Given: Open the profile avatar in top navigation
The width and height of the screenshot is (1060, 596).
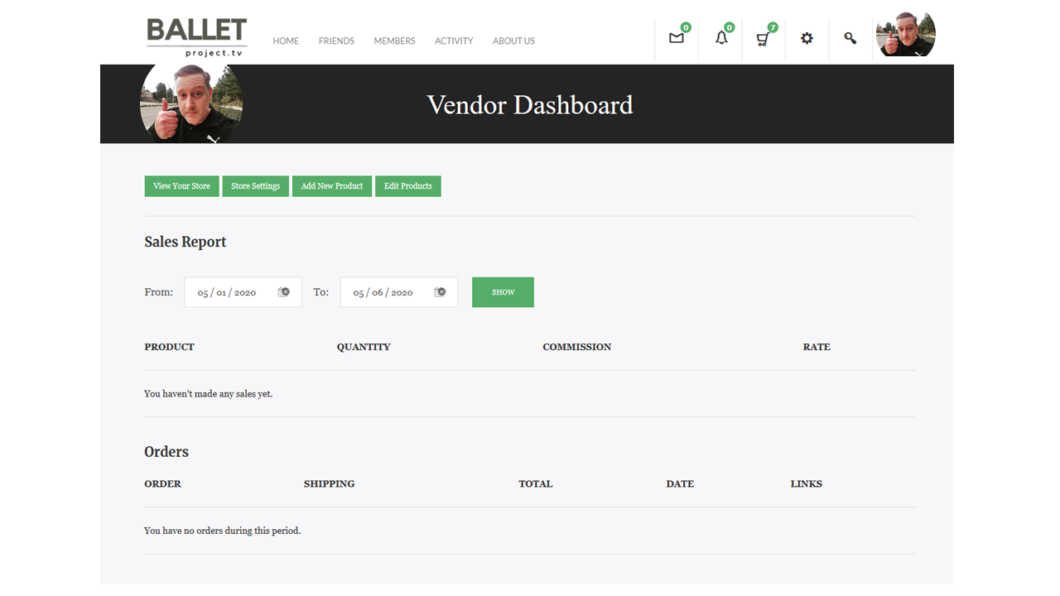Looking at the screenshot, I should pyautogui.click(x=905, y=36).
